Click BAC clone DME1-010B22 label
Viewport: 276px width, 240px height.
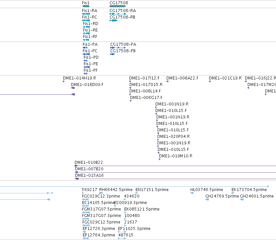tap(89, 162)
